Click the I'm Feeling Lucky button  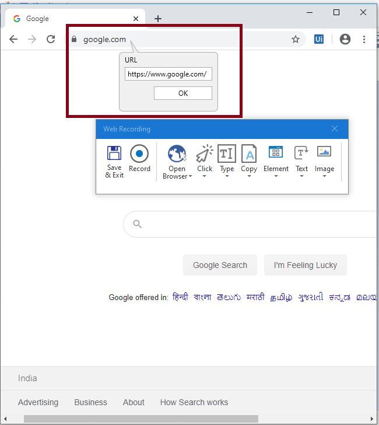306,265
